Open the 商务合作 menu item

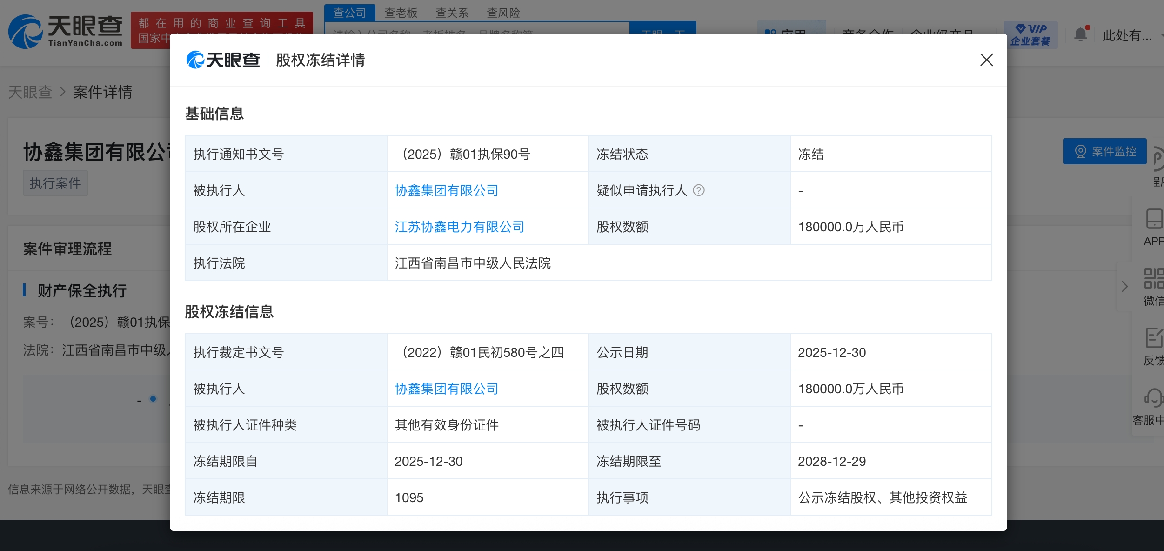coord(867,34)
